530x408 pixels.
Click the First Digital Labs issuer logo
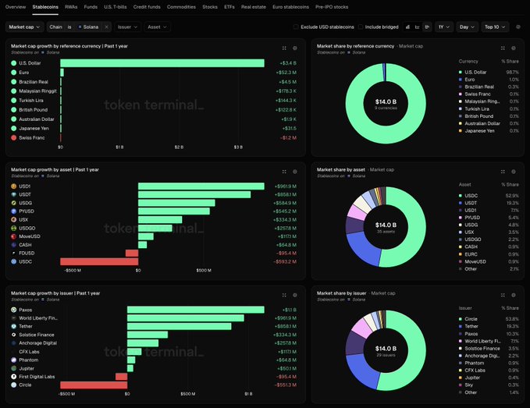coord(13,377)
